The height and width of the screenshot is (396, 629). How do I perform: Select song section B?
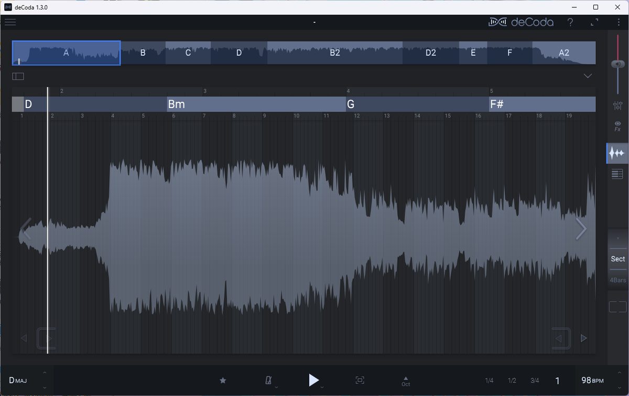[x=143, y=53]
